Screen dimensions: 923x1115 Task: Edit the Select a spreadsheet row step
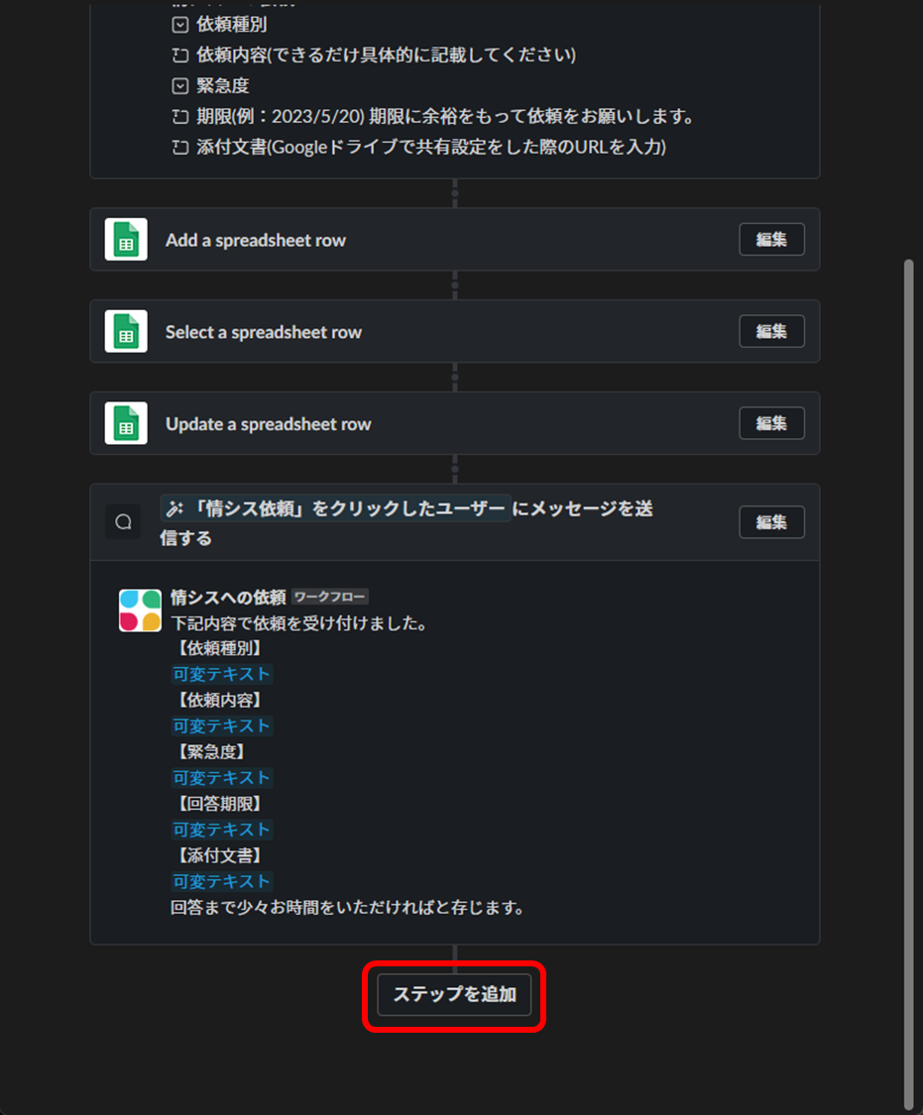point(771,331)
